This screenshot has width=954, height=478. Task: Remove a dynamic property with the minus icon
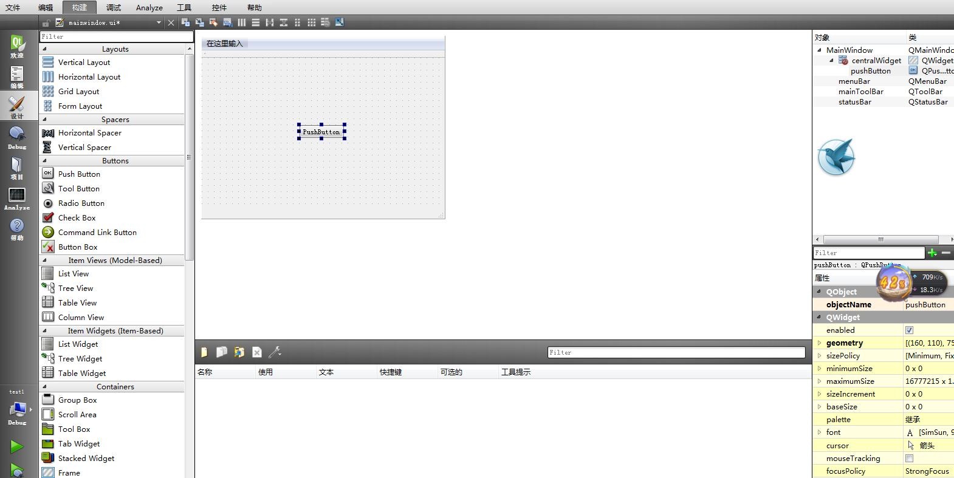(x=946, y=253)
